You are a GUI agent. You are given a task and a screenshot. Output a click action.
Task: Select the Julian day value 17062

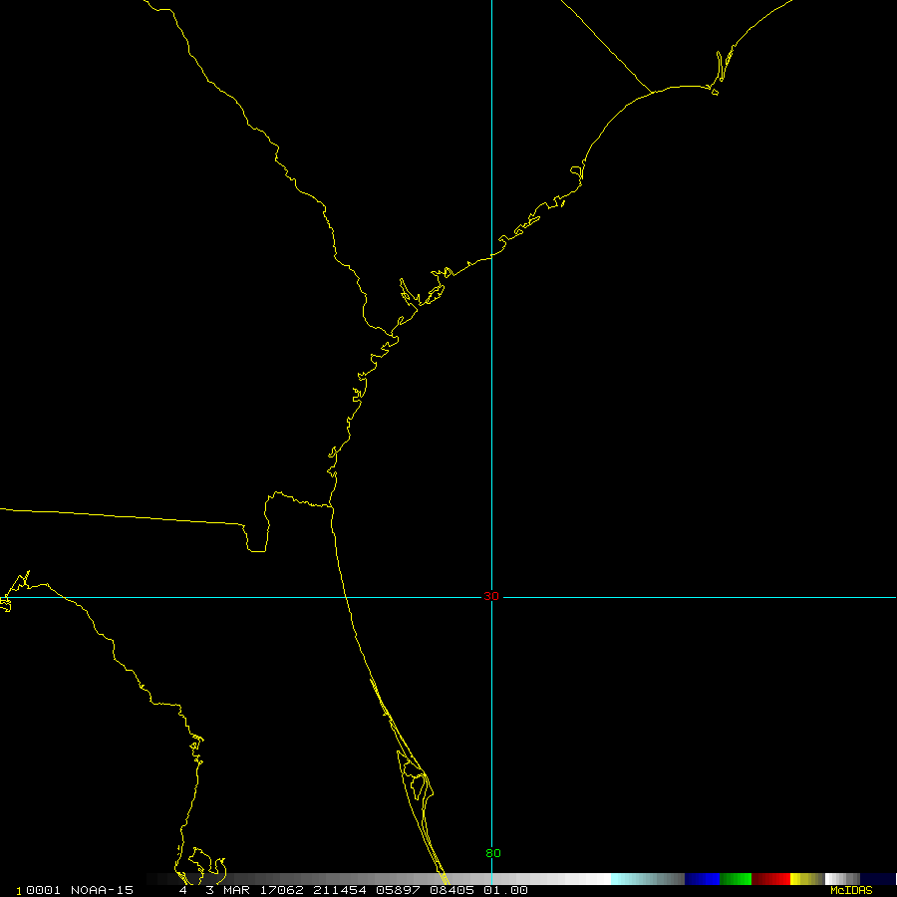pyautogui.click(x=281, y=890)
